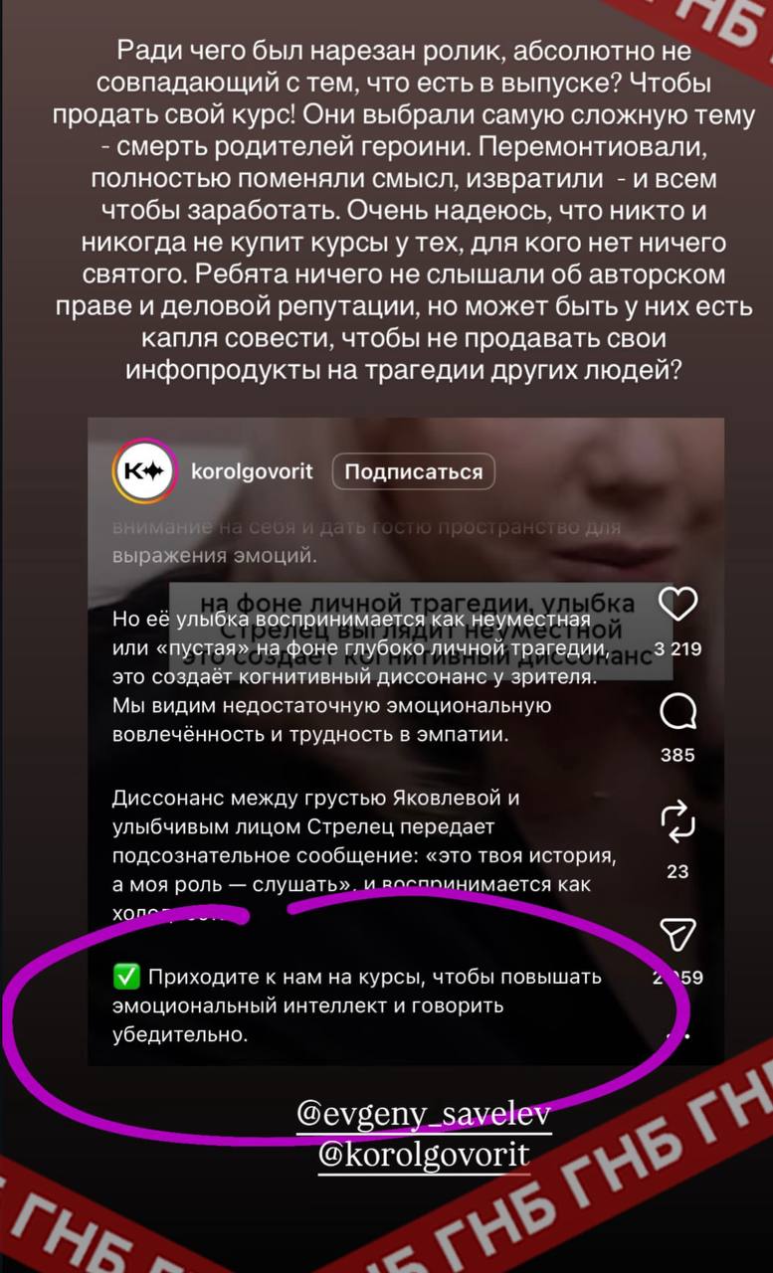The width and height of the screenshot is (773, 1273).
Task: Tap the repost arrows icon
Action: point(677,822)
